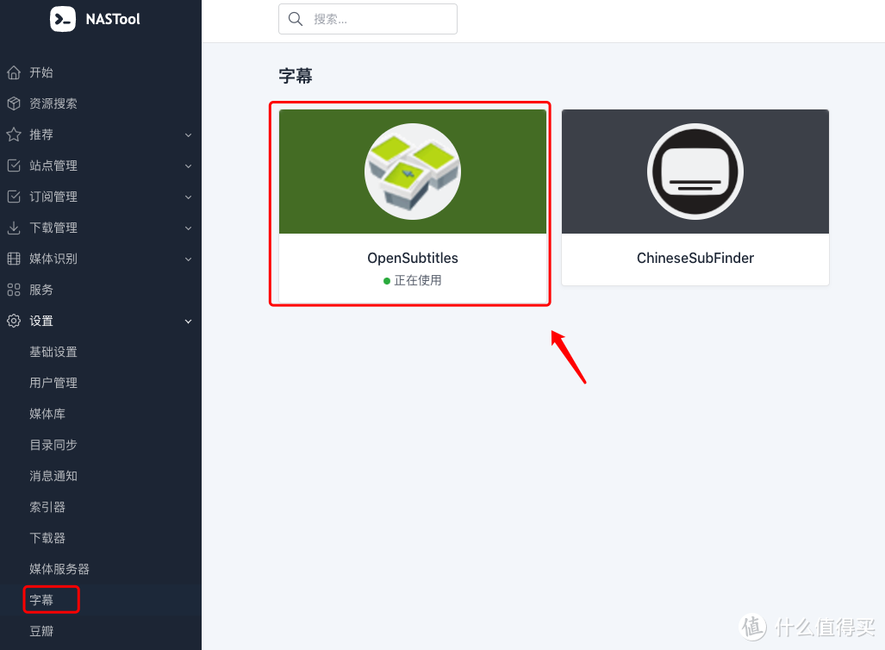Click the star icon beside 推荐
Screen dimensions: 885x650
(14, 134)
